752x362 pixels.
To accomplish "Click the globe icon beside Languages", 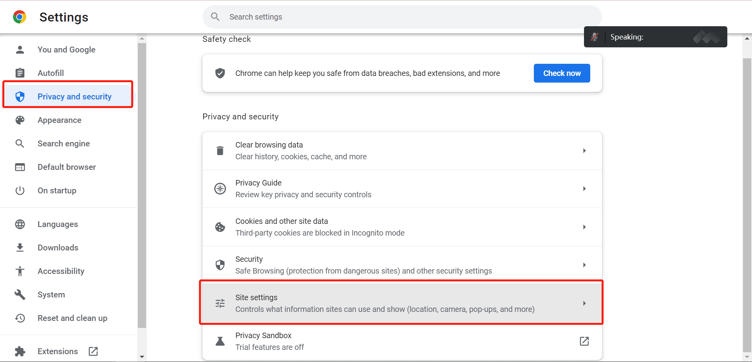I will click(20, 224).
